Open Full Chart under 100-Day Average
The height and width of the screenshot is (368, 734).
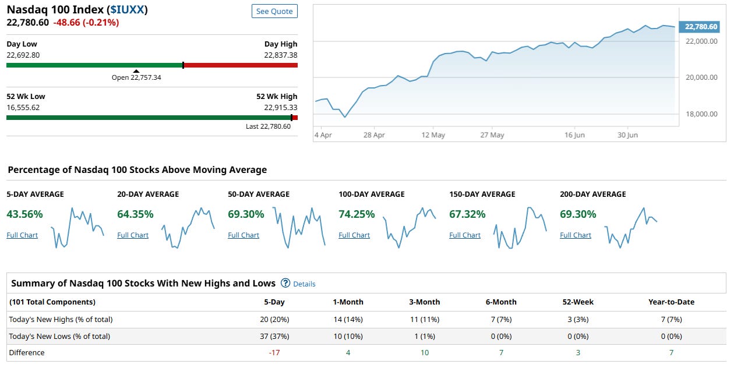[x=354, y=235]
